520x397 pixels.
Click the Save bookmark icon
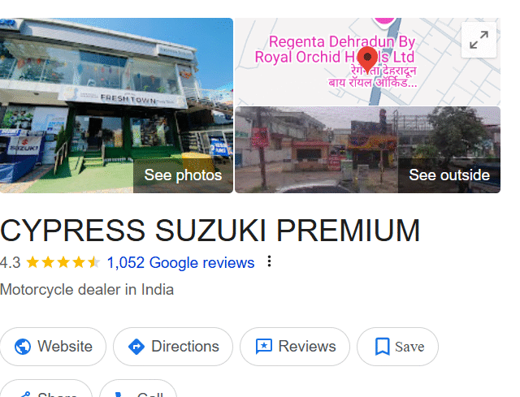point(382,347)
